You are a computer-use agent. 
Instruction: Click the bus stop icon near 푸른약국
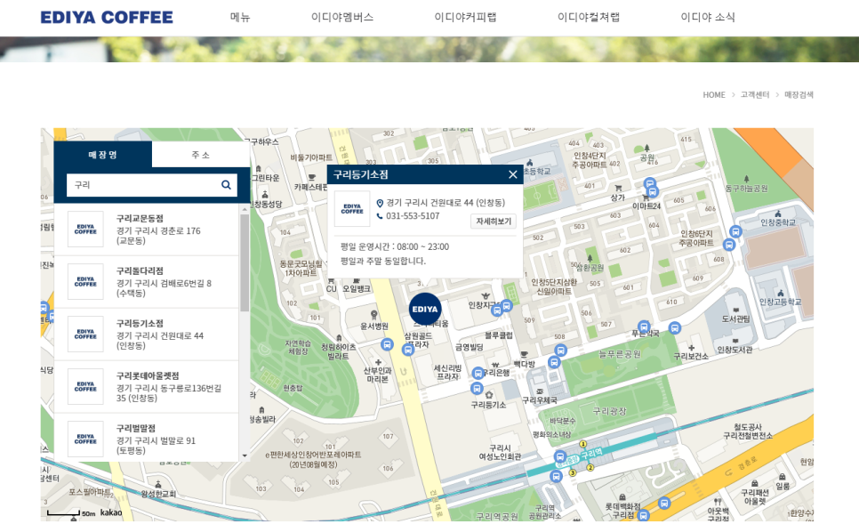click(644, 326)
